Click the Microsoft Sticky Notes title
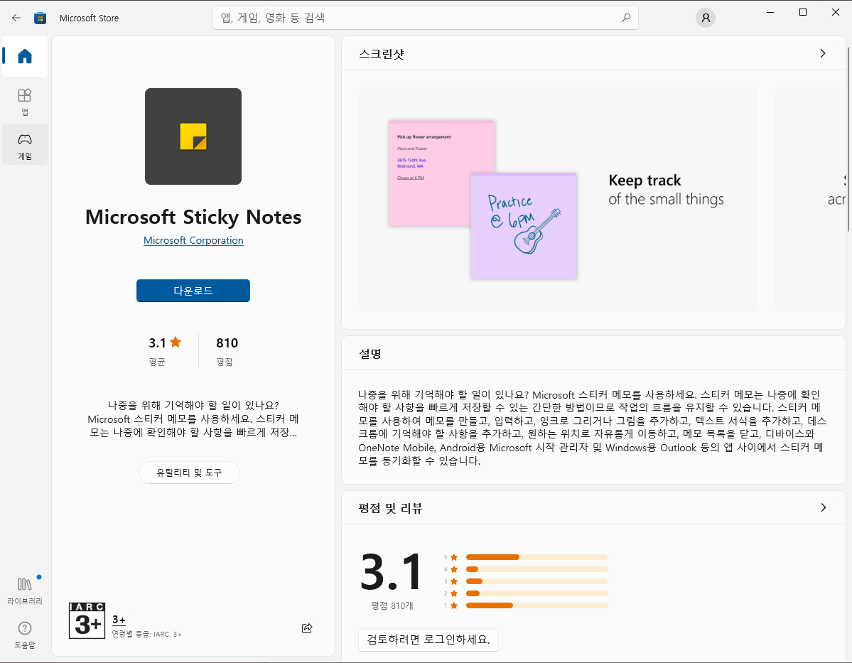852x663 pixels. click(193, 217)
